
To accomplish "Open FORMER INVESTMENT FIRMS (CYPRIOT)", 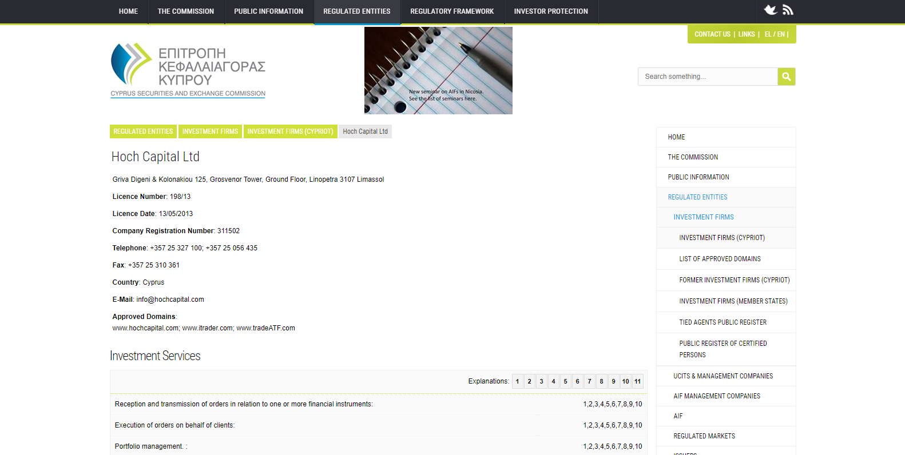I will [726, 280].
